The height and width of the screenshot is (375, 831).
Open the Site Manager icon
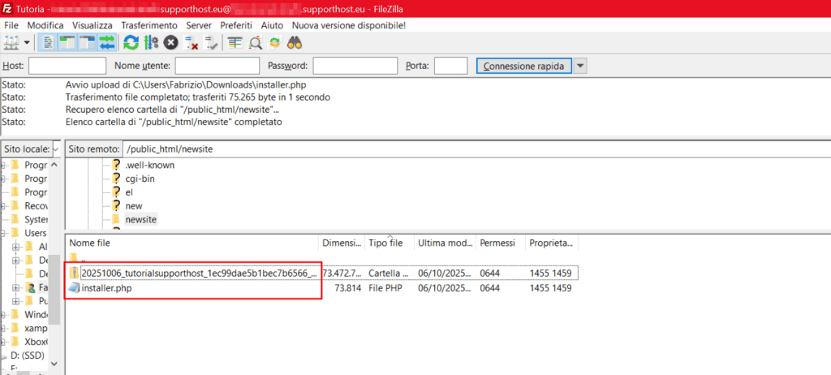point(11,42)
